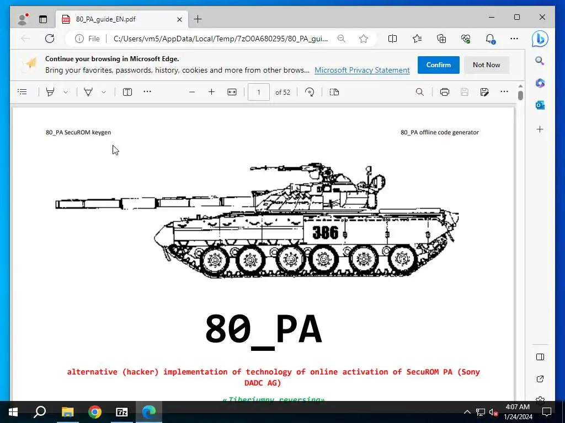Open more PDF annotation tools
The image size is (565, 423).
coord(147,92)
